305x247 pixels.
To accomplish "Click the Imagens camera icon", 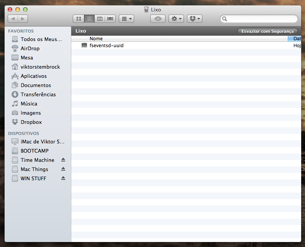I will (15, 113).
